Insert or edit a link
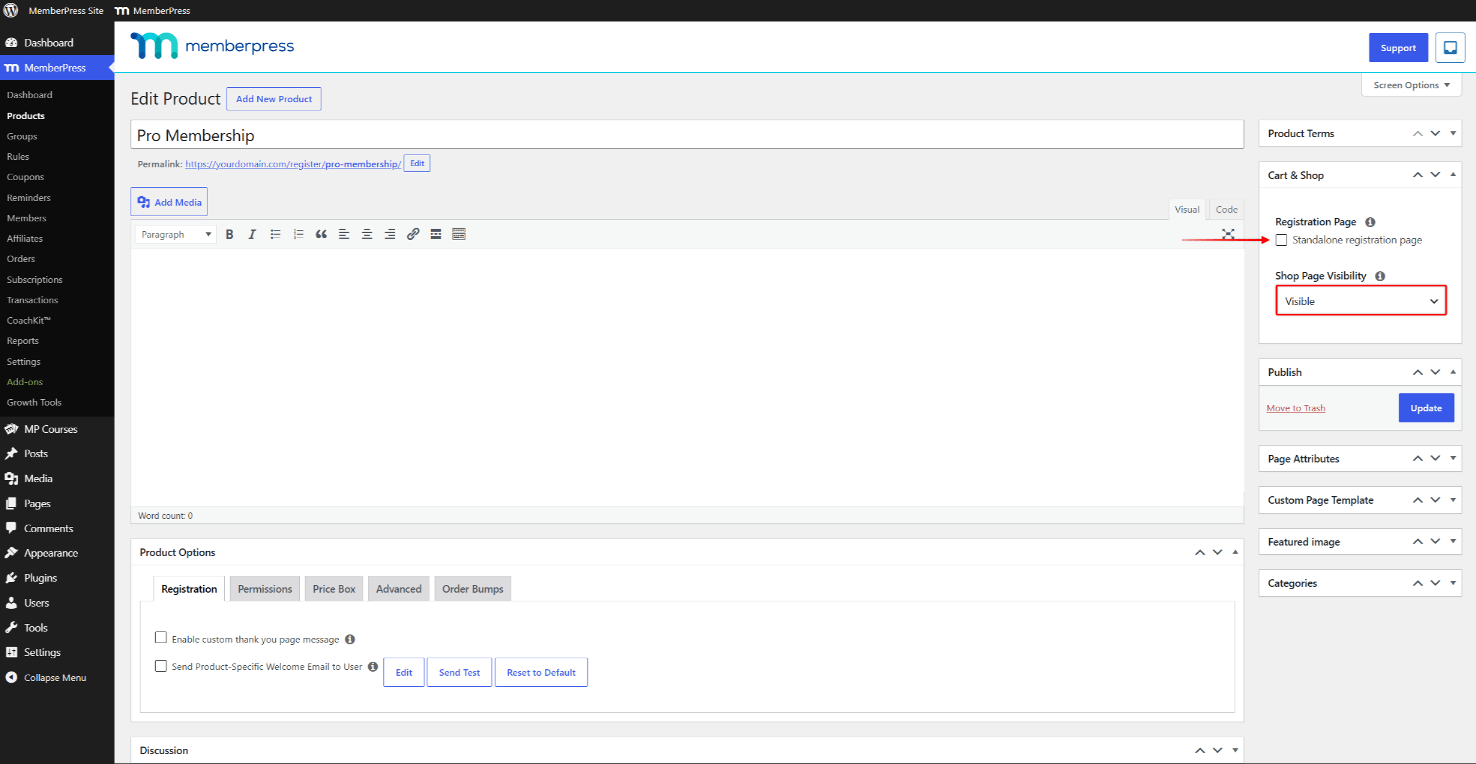The image size is (1476, 764). 413,234
